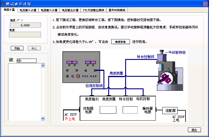Click the 角度校准 calibration button
The width and height of the screenshot is (209, 137).
click(120, 42)
